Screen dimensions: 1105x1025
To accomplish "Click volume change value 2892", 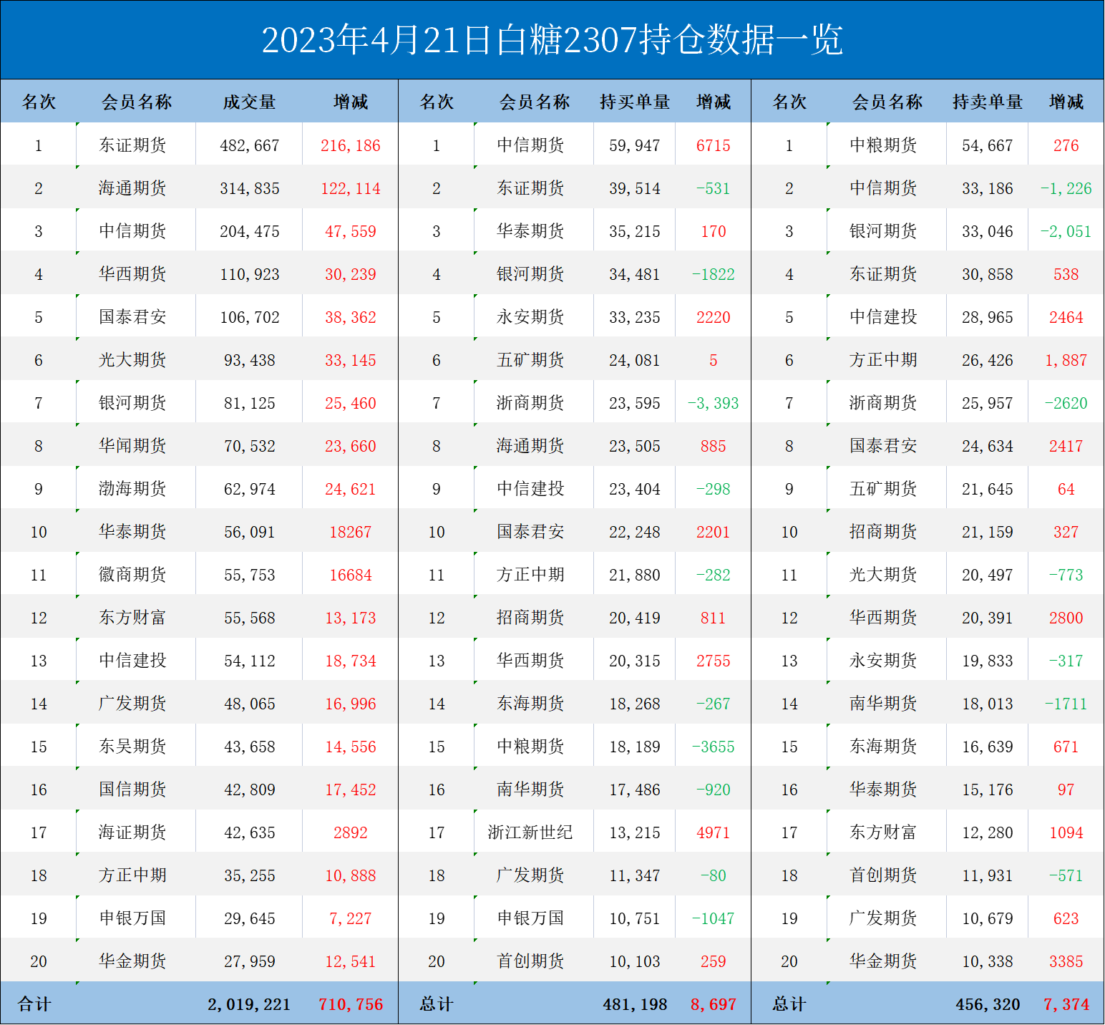I will [351, 832].
